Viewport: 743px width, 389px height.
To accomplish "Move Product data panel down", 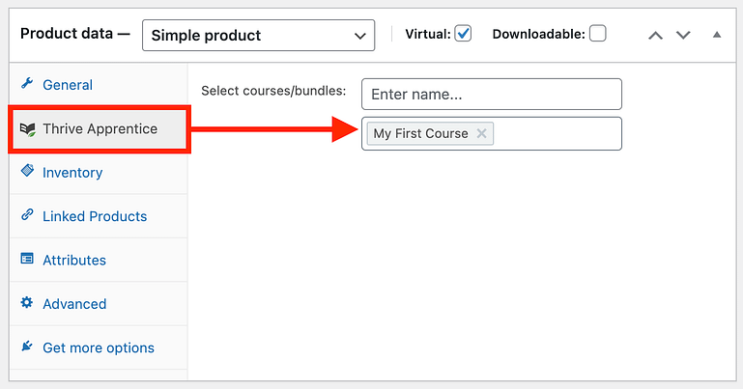I will point(683,35).
